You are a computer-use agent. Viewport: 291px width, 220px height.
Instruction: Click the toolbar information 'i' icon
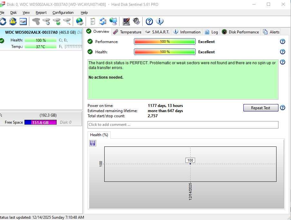[x=160, y=22]
